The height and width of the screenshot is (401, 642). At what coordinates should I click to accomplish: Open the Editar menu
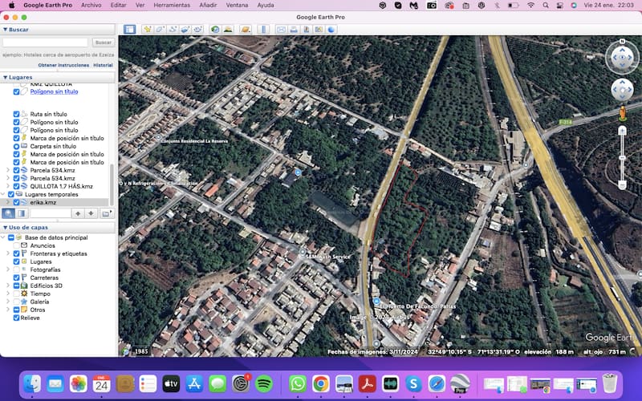coord(118,6)
